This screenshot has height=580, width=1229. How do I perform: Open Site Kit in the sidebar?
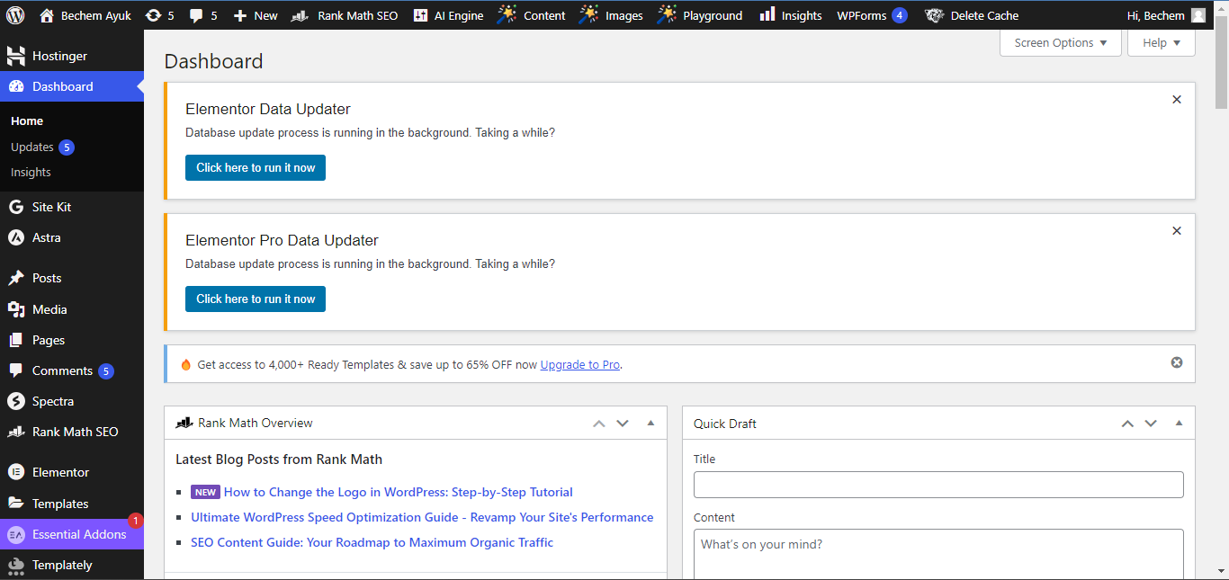point(72,207)
